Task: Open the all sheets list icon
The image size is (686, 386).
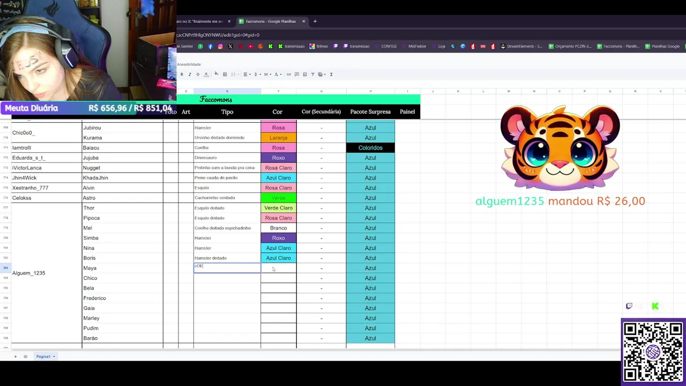Action: coord(25,357)
